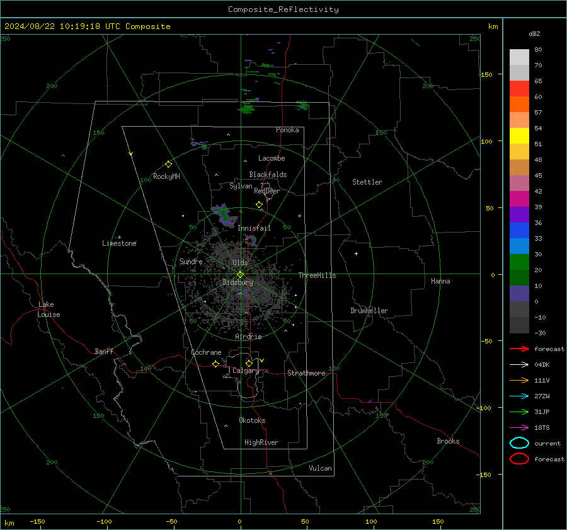Screen dimensions: 567x530
Task: Click the yellow diamond marker near RedDeer
Action: pos(259,205)
